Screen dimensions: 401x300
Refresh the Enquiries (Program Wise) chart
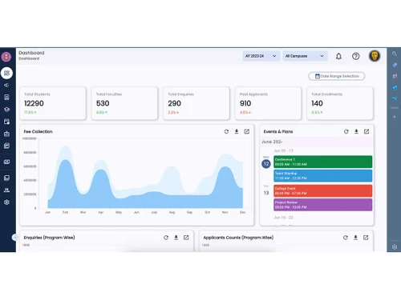(x=166, y=238)
